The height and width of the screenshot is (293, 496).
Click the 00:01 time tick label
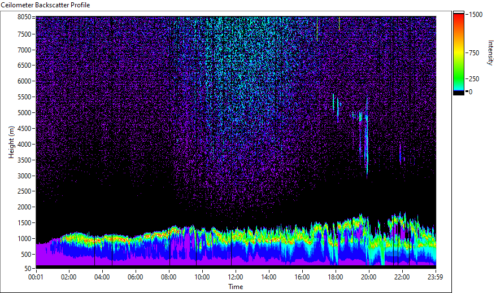36,277
